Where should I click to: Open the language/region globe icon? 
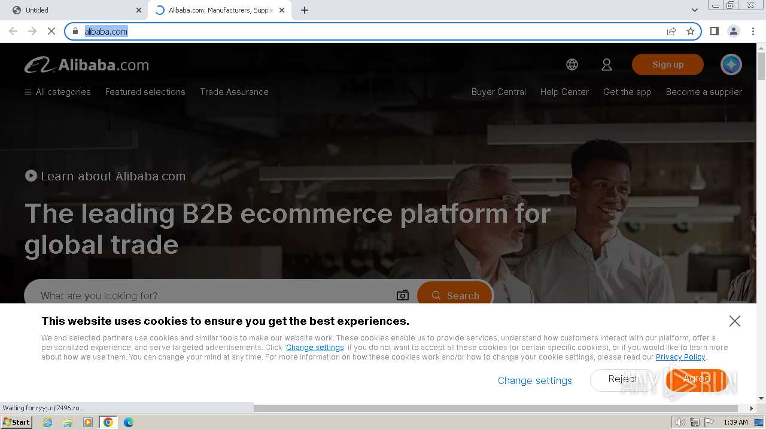click(x=572, y=64)
